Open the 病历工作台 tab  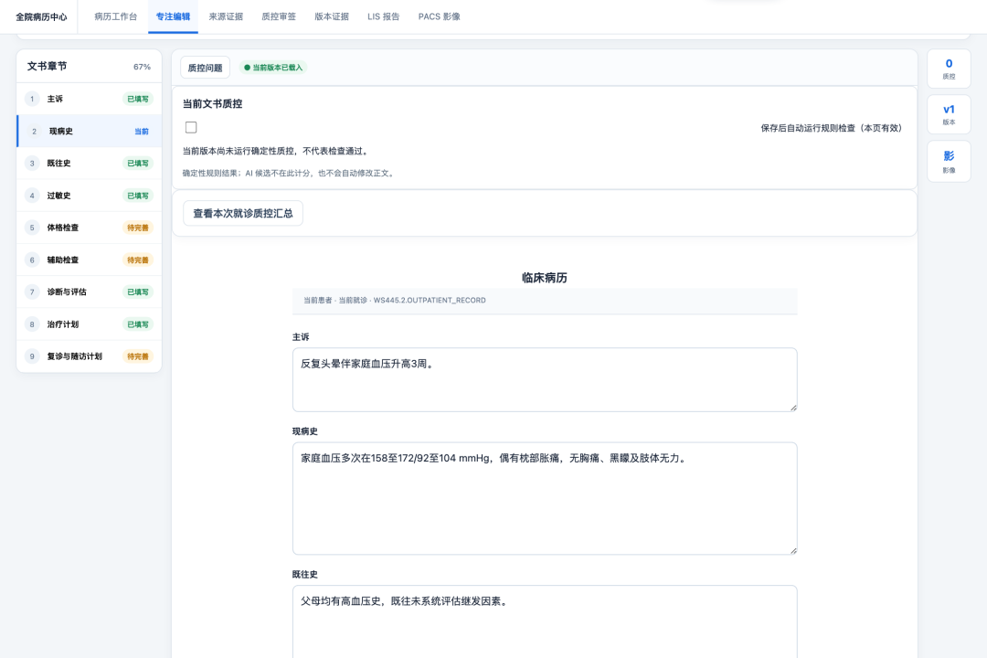point(116,17)
